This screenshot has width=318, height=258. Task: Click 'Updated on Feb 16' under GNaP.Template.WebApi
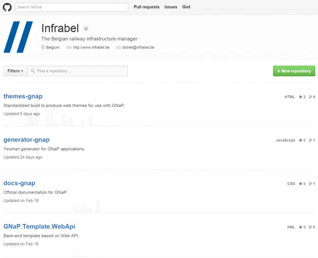click(21, 244)
